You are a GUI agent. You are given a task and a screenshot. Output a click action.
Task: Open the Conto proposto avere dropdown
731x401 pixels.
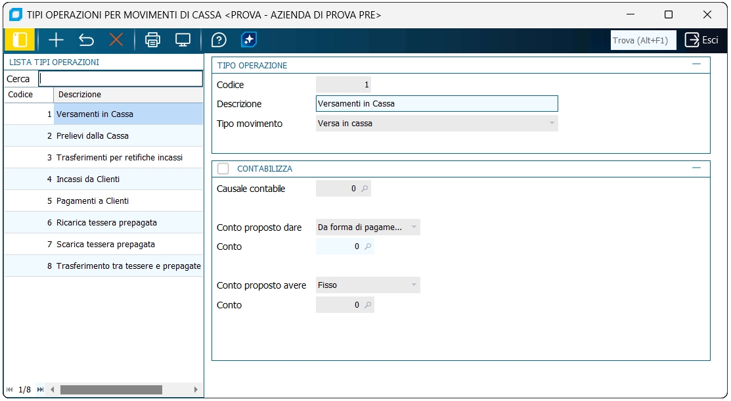click(414, 285)
